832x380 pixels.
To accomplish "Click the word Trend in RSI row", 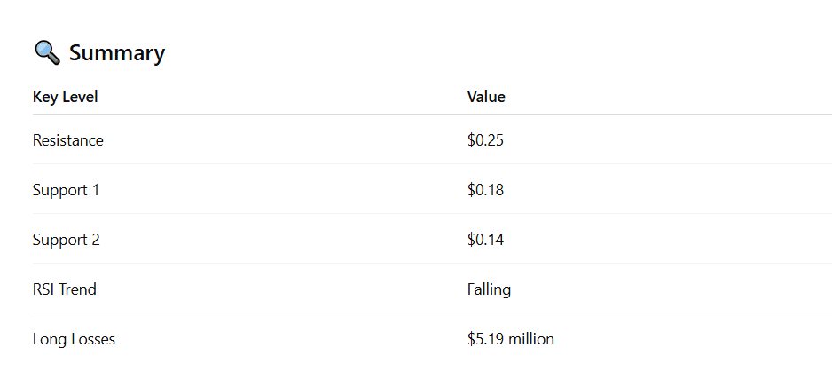I will [x=78, y=289].
